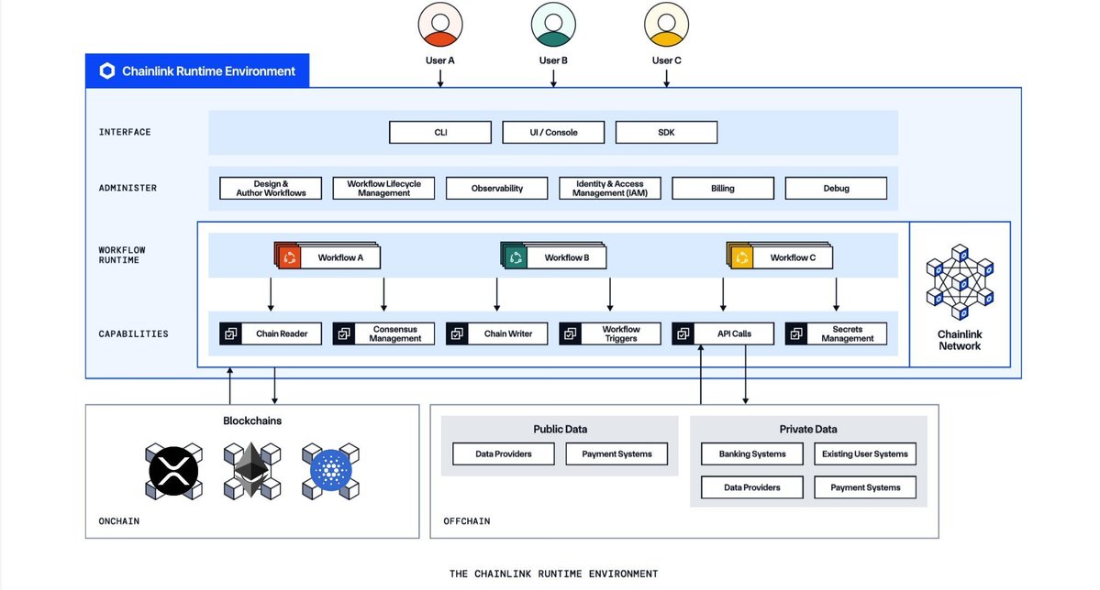Click Data Providers under Public Data

tap(504, 453)
